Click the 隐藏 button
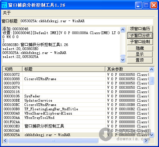The height and width of the screenshot is (147, 159). point(140,48)
